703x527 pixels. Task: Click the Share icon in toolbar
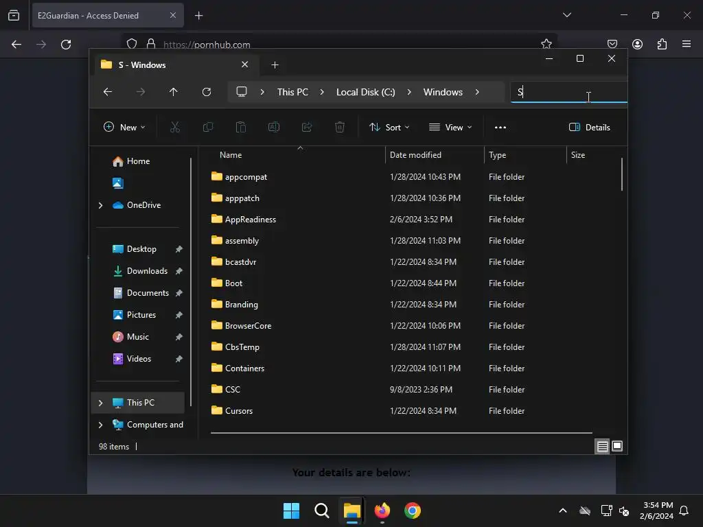307,127
